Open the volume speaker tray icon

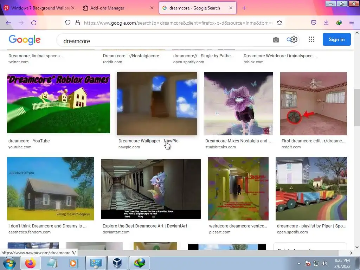(x=324, y=264)
